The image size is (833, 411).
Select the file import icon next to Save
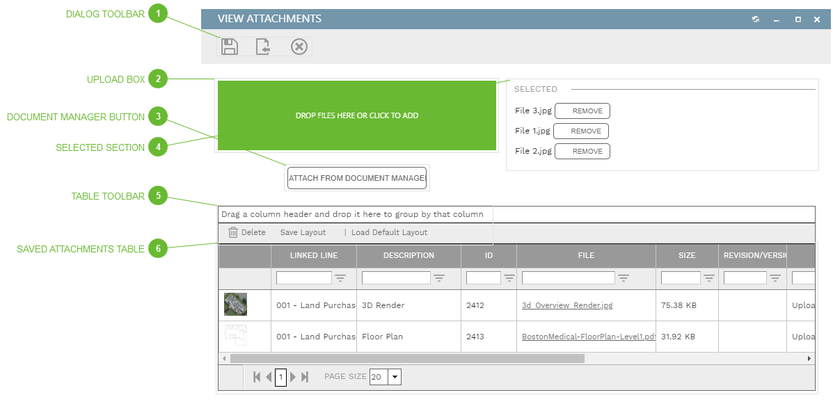coord(264,46)
